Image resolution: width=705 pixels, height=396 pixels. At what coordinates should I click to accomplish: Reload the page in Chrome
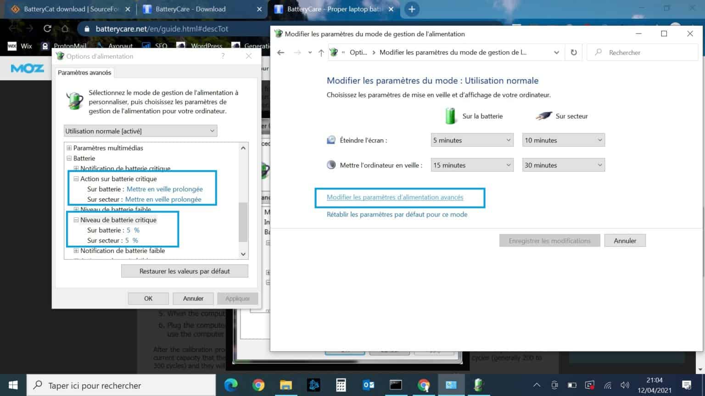pos(47,28)
